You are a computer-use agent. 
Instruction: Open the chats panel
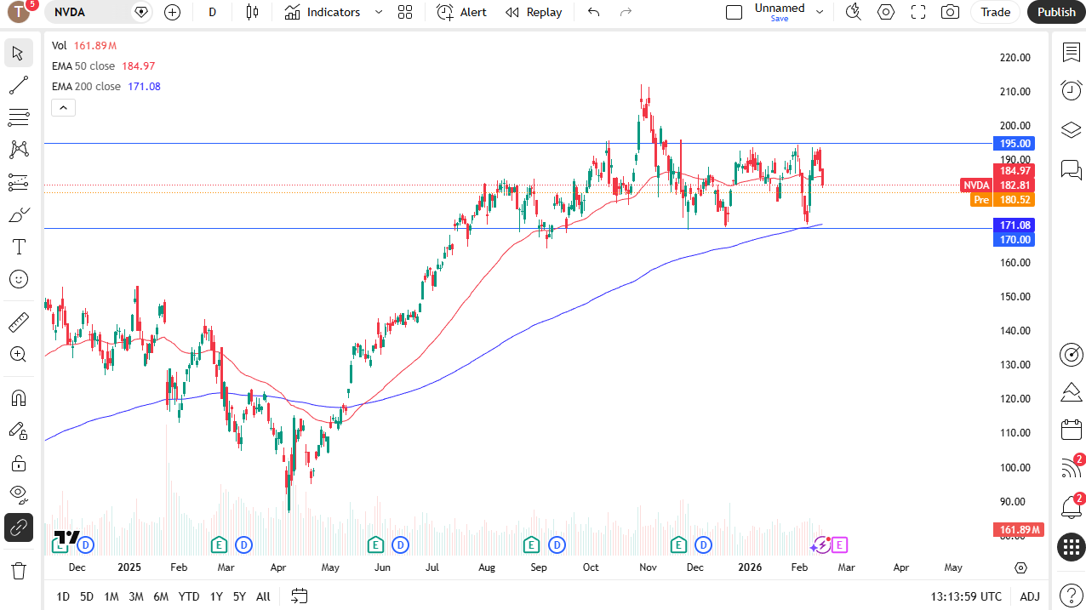(1071, 168)
